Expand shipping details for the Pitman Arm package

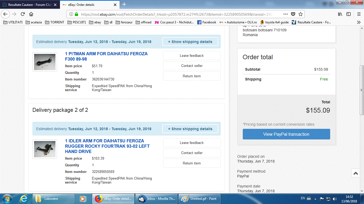click(x=190, y=42)
